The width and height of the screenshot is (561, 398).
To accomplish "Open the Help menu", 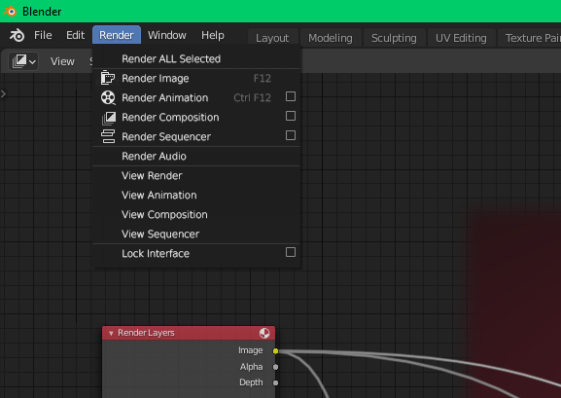I will coord(213,35).
